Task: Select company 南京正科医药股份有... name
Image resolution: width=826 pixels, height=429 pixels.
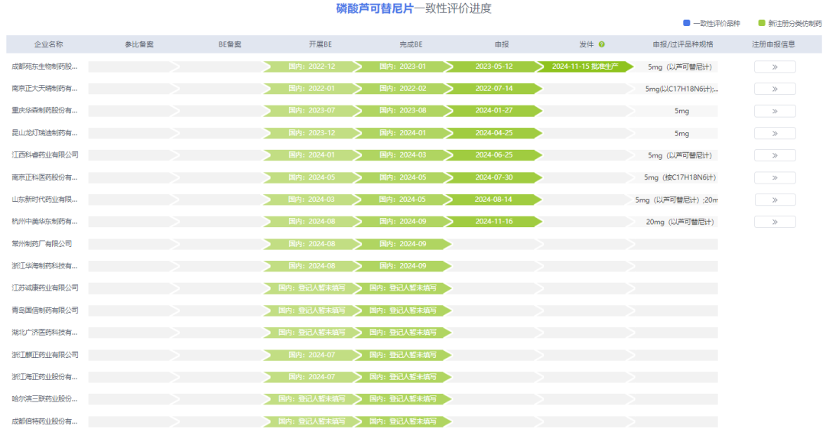Action: coord(45,177)
